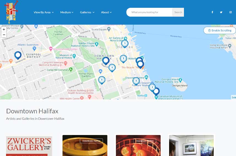
Task: Click the Search button
Action: 178,12
